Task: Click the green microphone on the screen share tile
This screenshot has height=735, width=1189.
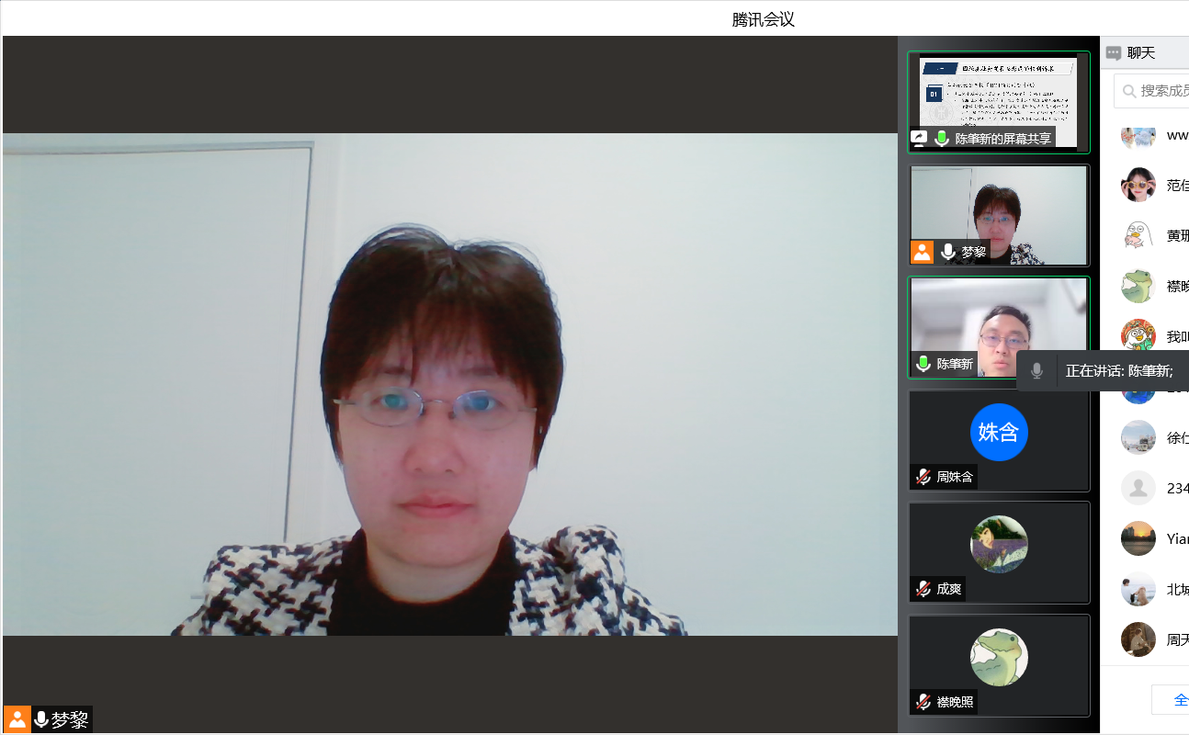Action: click(942, 139)
